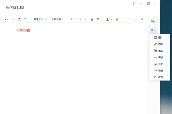
Task: Toggle bold formatting
Action: pos(80,19)
